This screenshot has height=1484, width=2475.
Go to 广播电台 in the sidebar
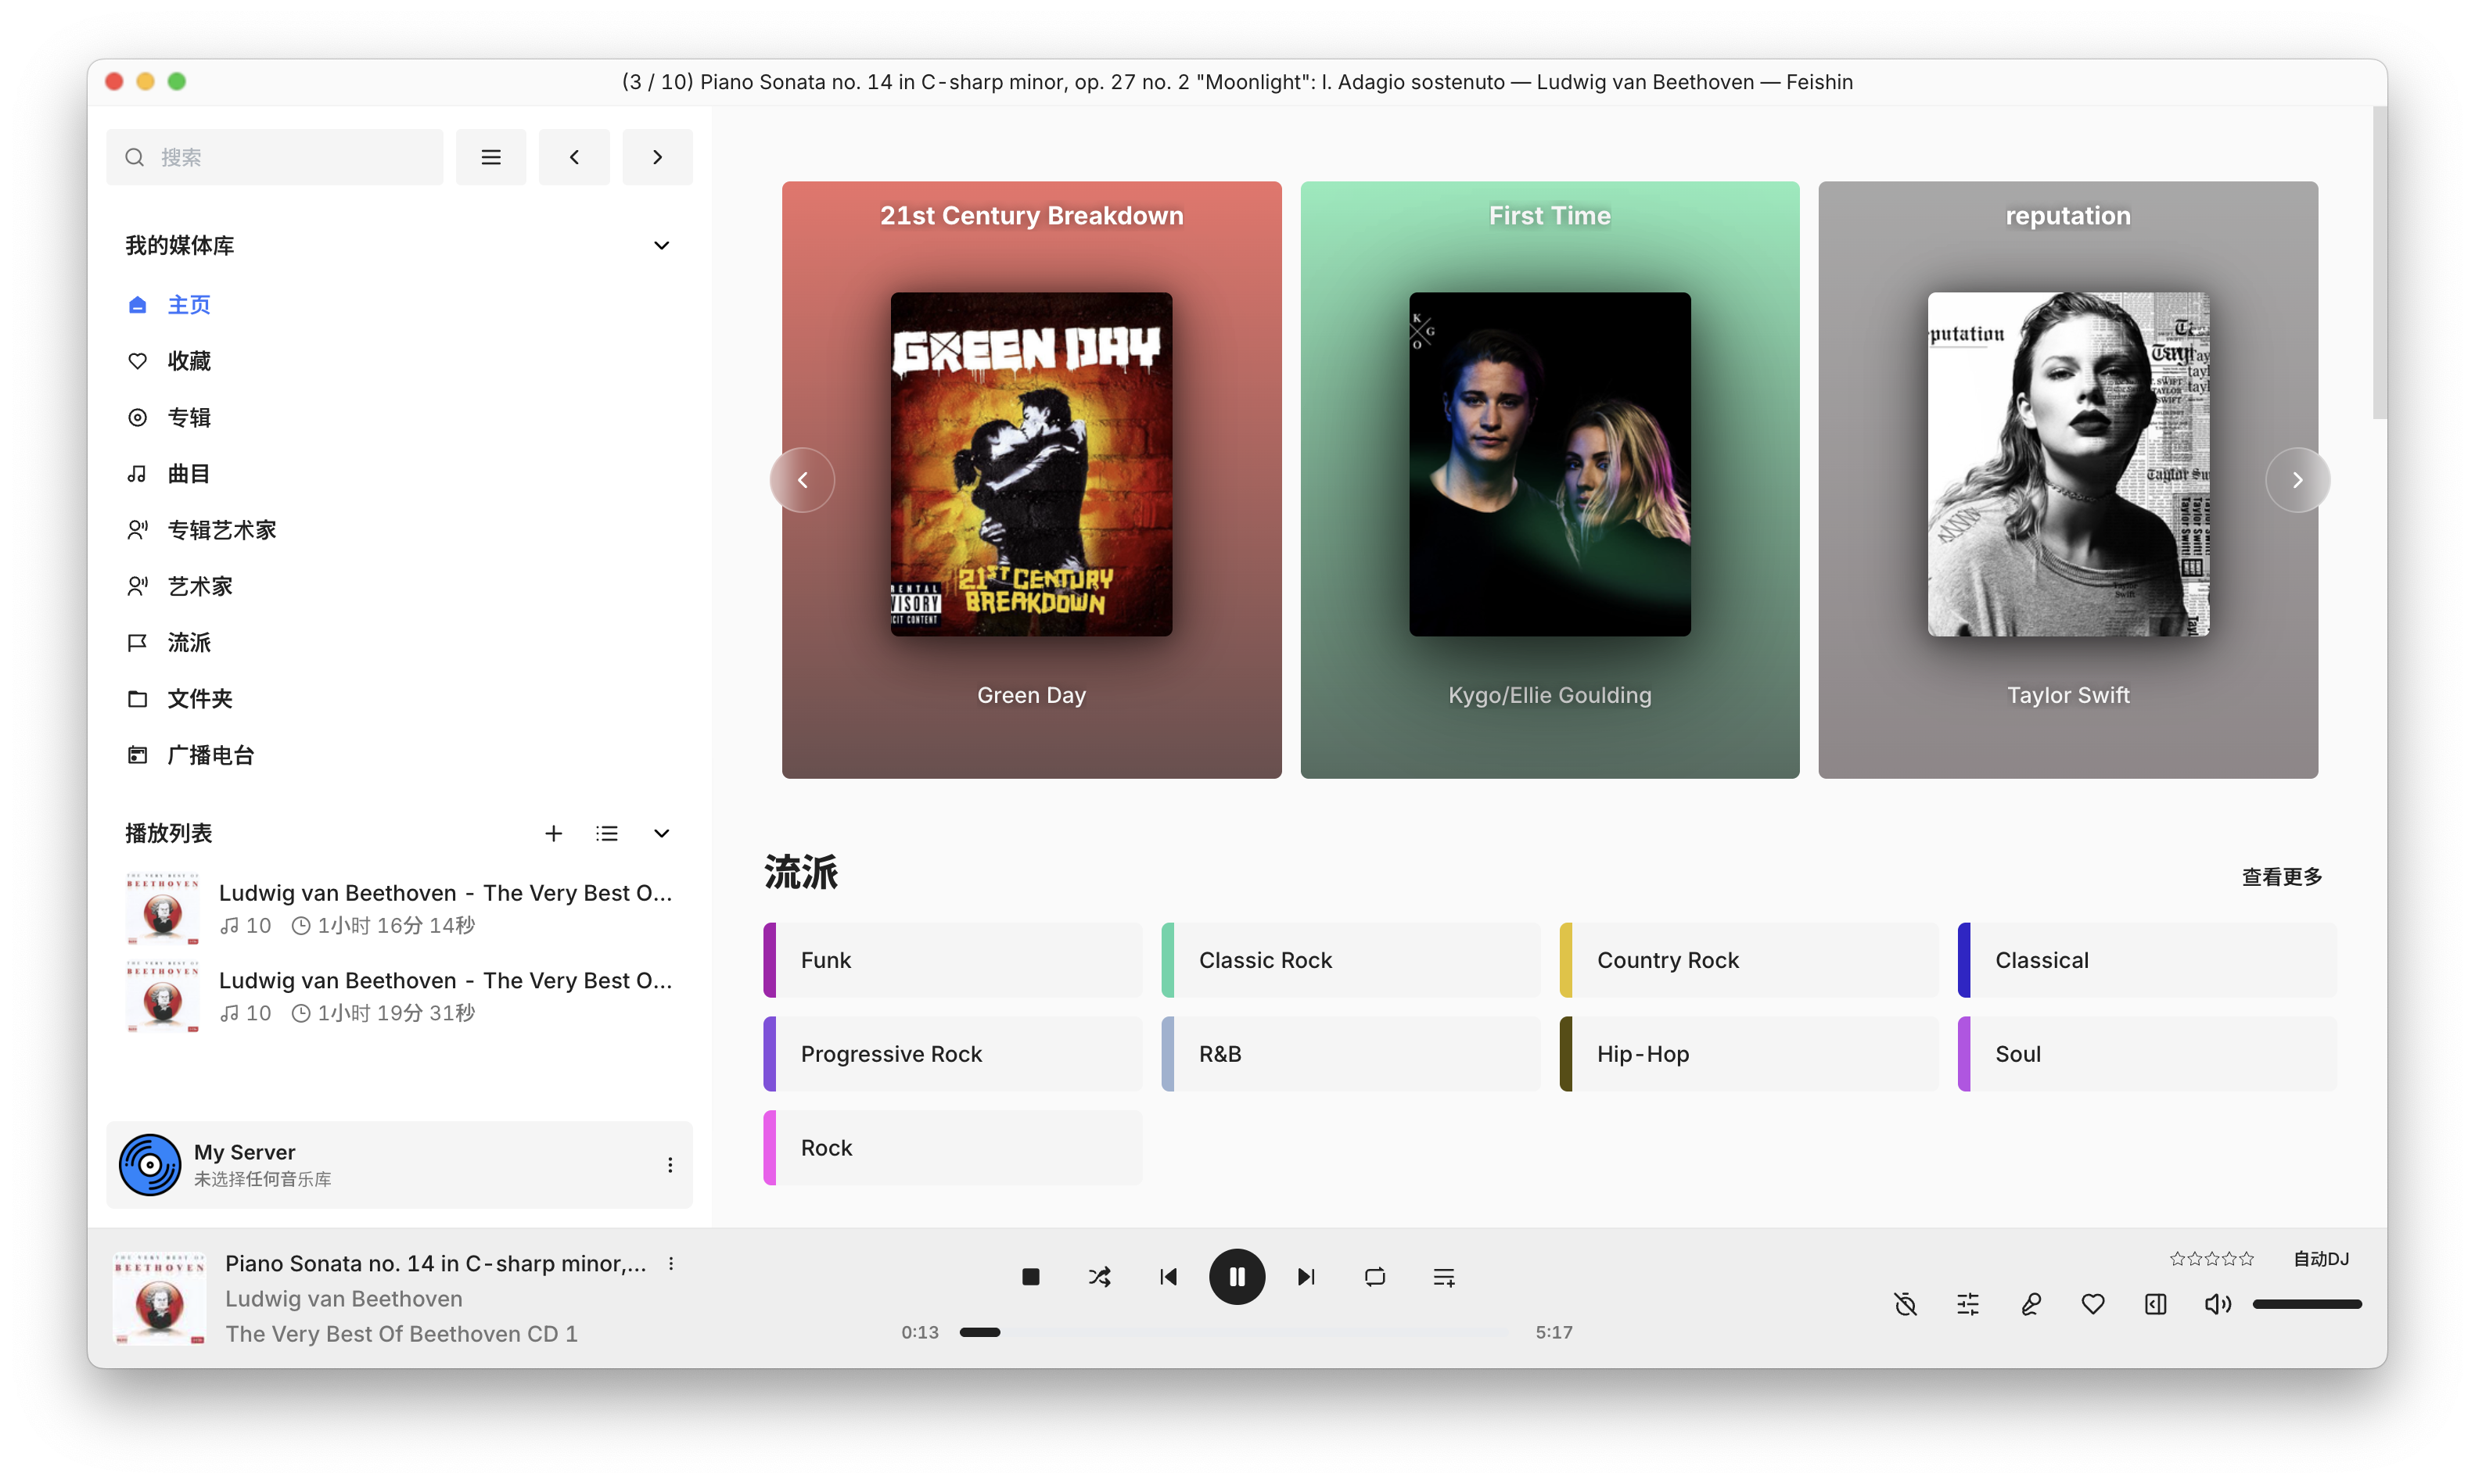coord(210,755)
